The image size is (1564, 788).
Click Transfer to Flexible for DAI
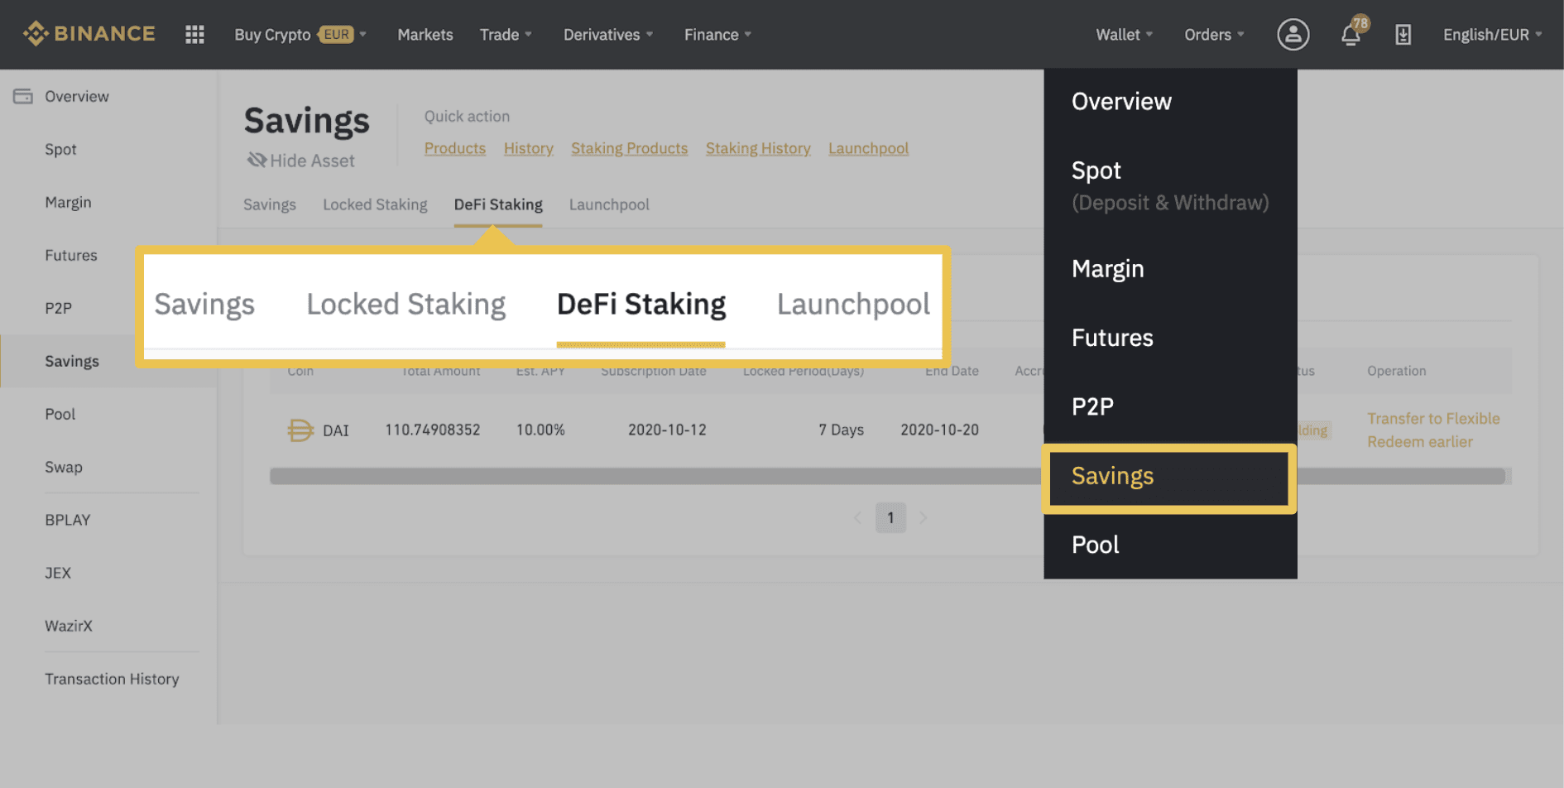point(1433,419)
